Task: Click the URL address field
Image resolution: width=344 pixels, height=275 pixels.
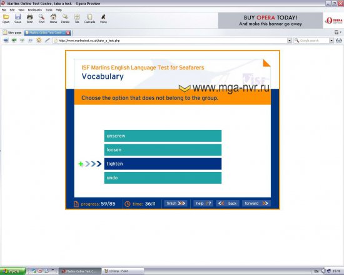Action: [170, 41]
